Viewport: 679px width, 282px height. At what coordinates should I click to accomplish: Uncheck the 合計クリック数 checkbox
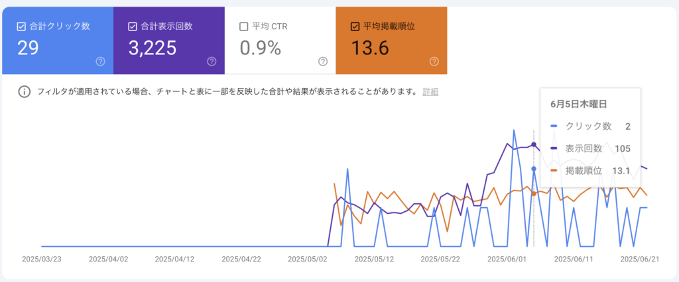click(x=21, y=27)
